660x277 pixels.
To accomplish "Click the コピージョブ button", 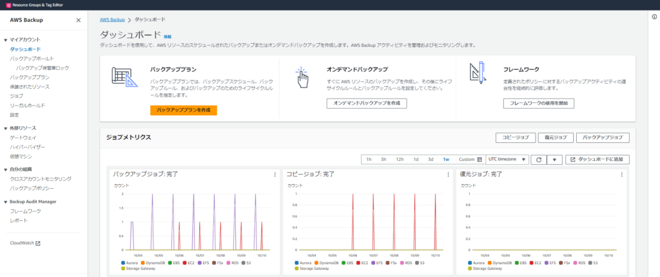I will pos(516,138).
